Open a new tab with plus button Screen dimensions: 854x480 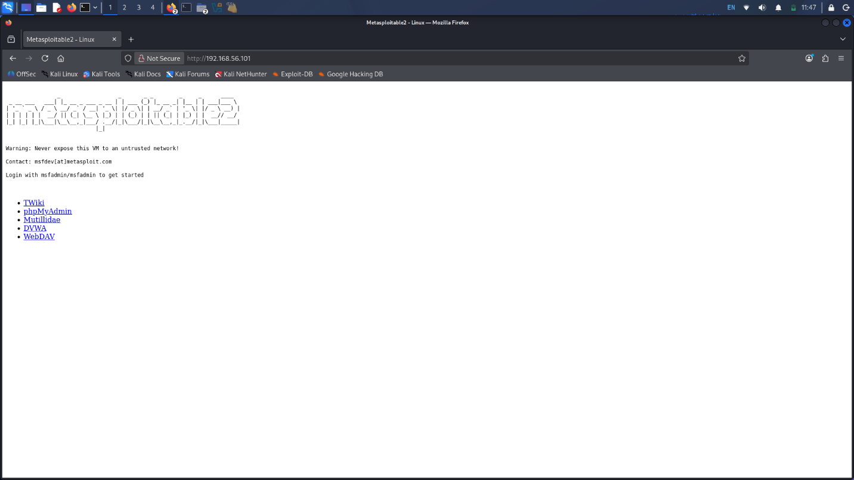click(131, 39)
